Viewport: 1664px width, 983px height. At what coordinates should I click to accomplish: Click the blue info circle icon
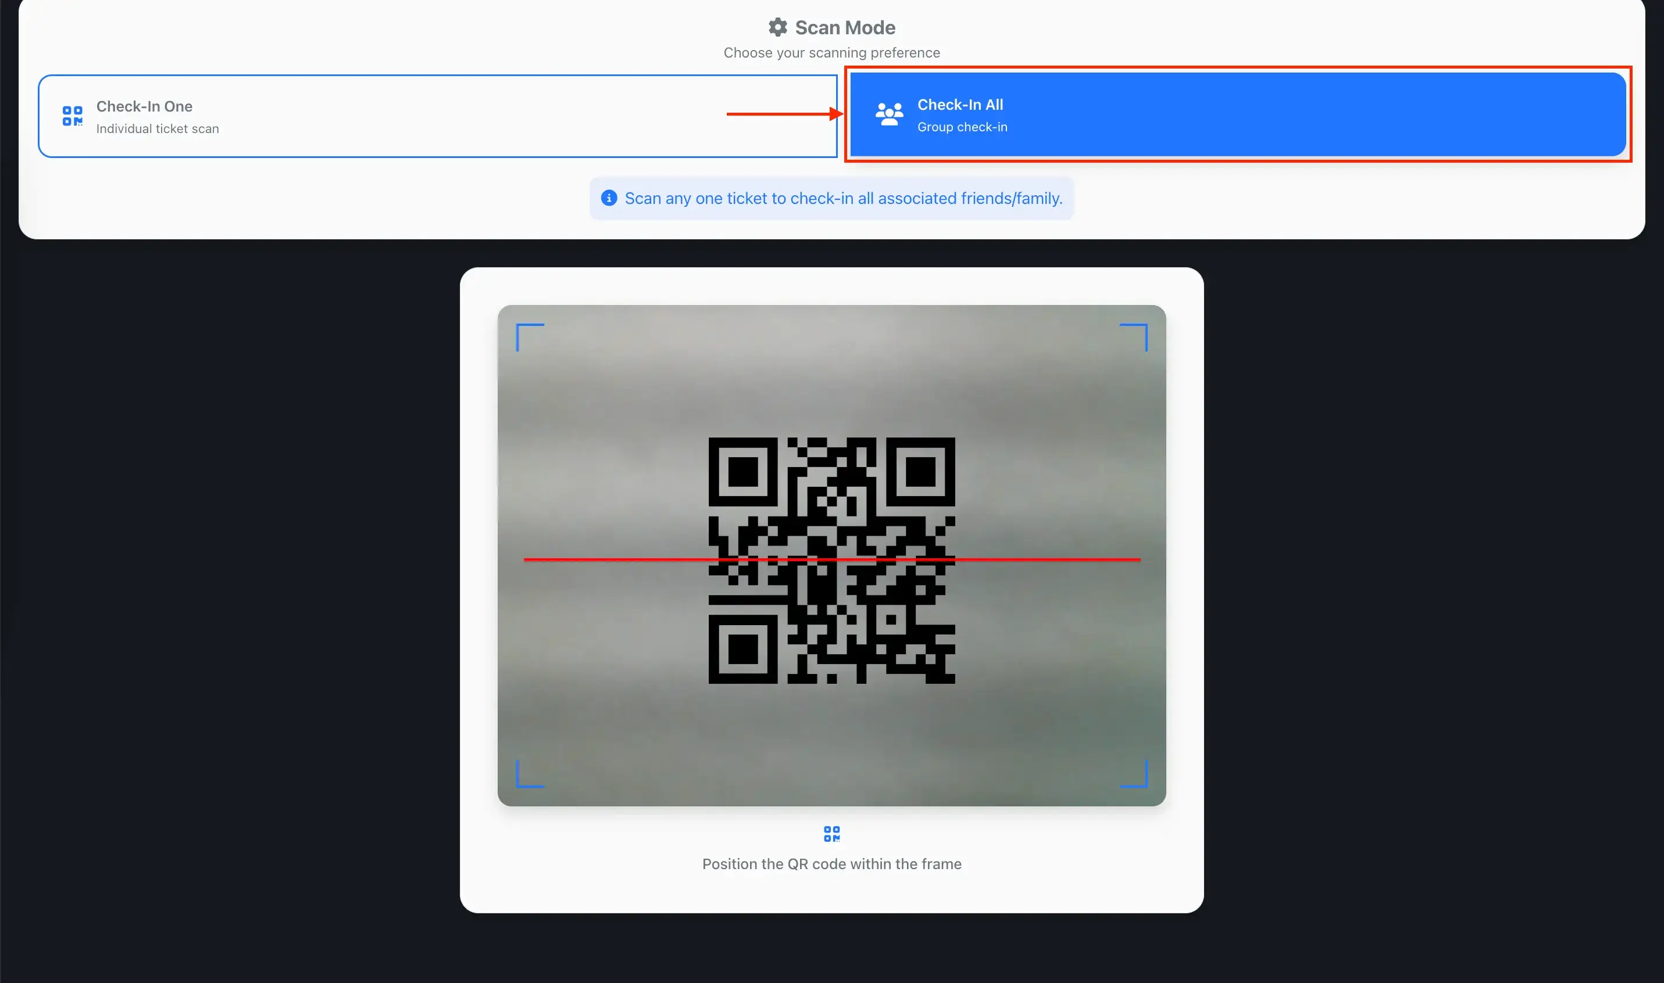point(608,198)
